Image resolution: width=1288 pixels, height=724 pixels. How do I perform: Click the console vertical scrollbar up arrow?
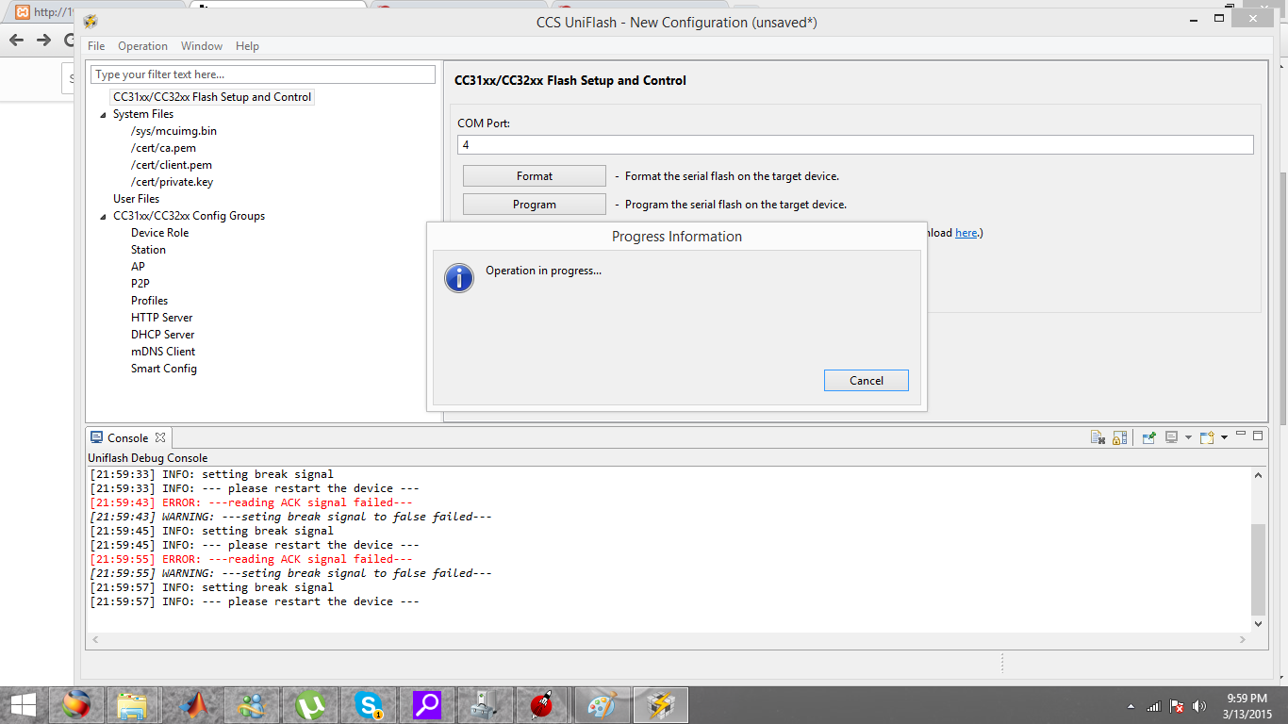[x=1259, y=474]
